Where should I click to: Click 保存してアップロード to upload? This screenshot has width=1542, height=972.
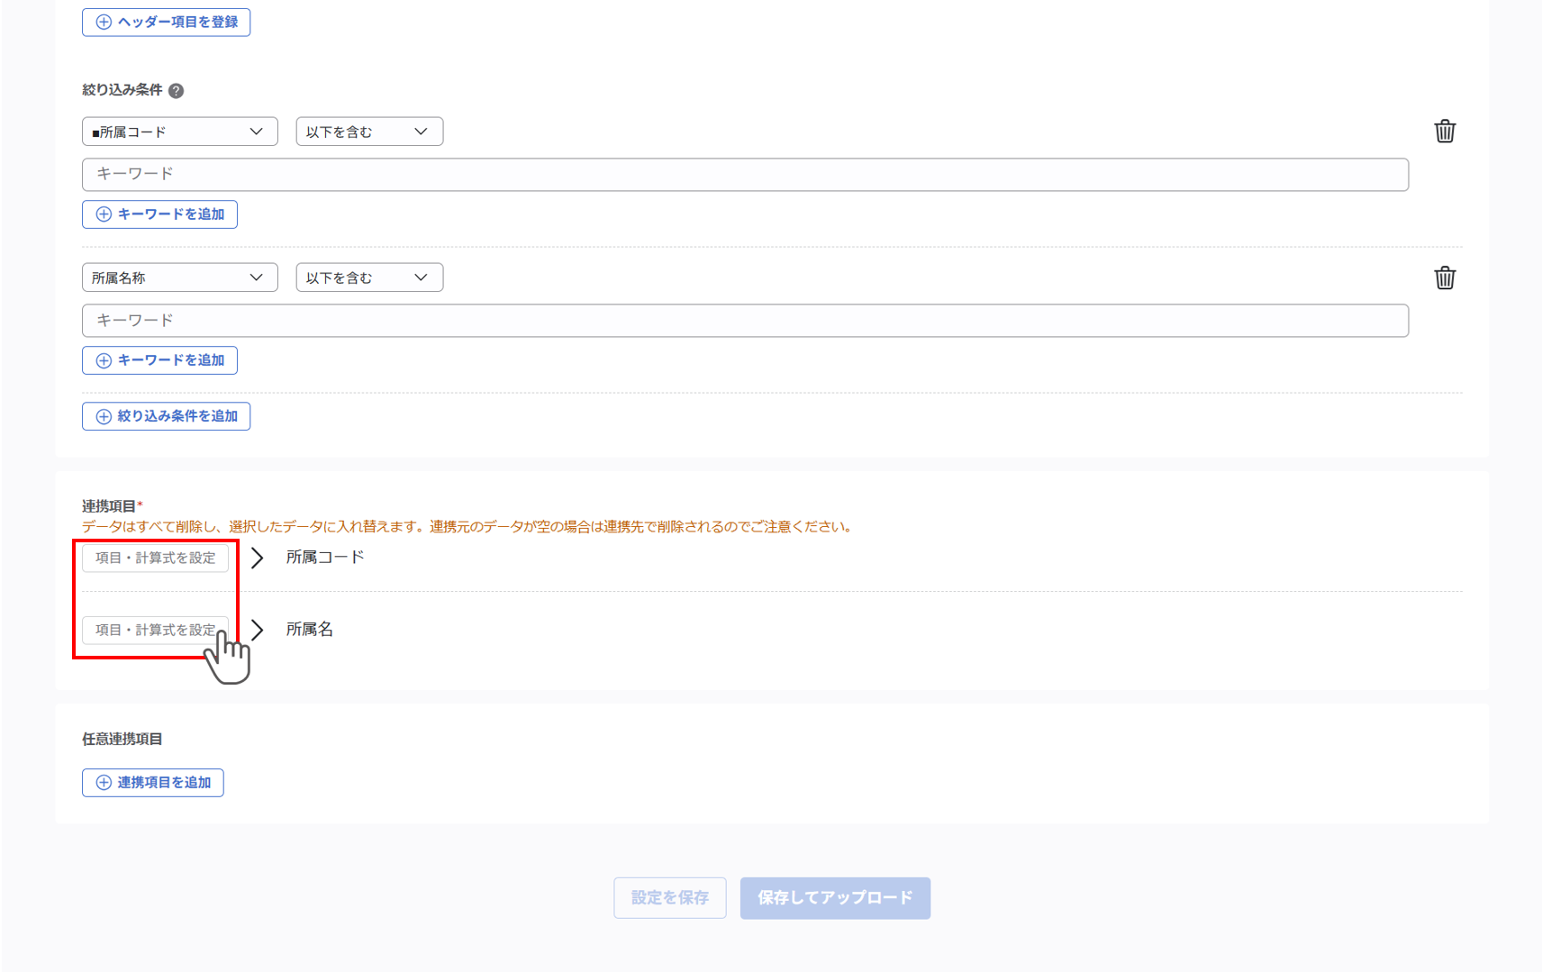[834, 897]
